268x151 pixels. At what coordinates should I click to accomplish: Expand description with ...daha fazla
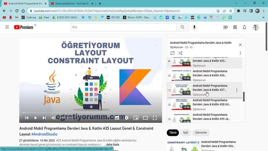pyautogui.click(x=111, y=144)
